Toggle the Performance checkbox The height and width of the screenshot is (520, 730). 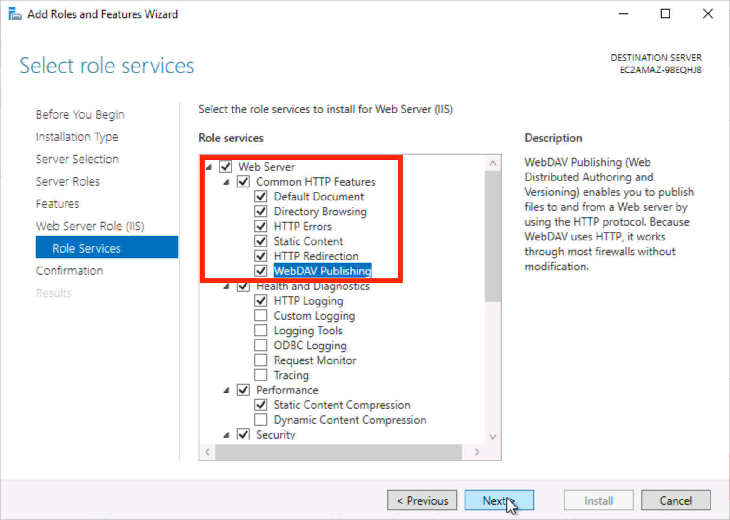coord(243,390)
